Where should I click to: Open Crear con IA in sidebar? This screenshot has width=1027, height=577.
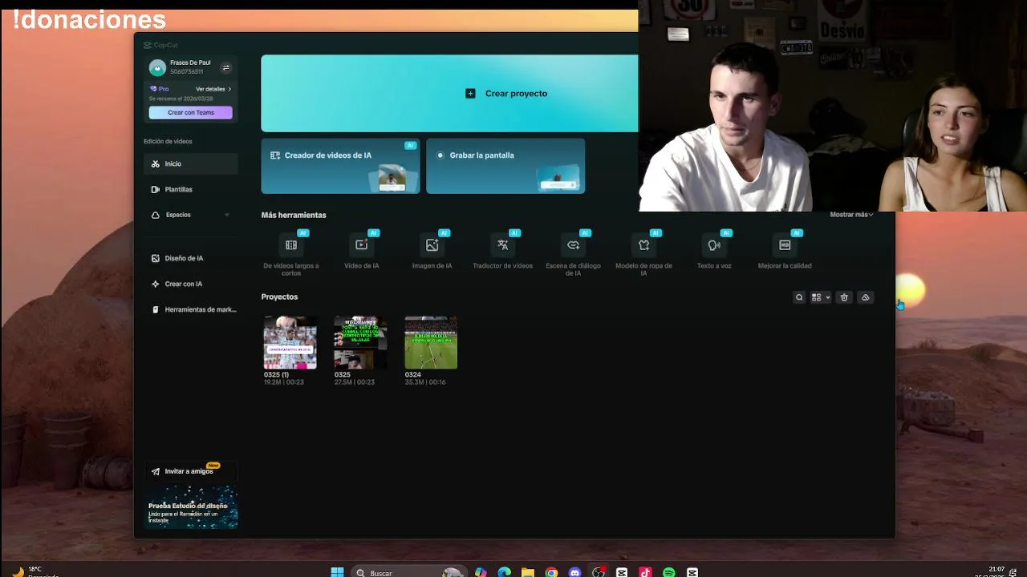point(191,284)
